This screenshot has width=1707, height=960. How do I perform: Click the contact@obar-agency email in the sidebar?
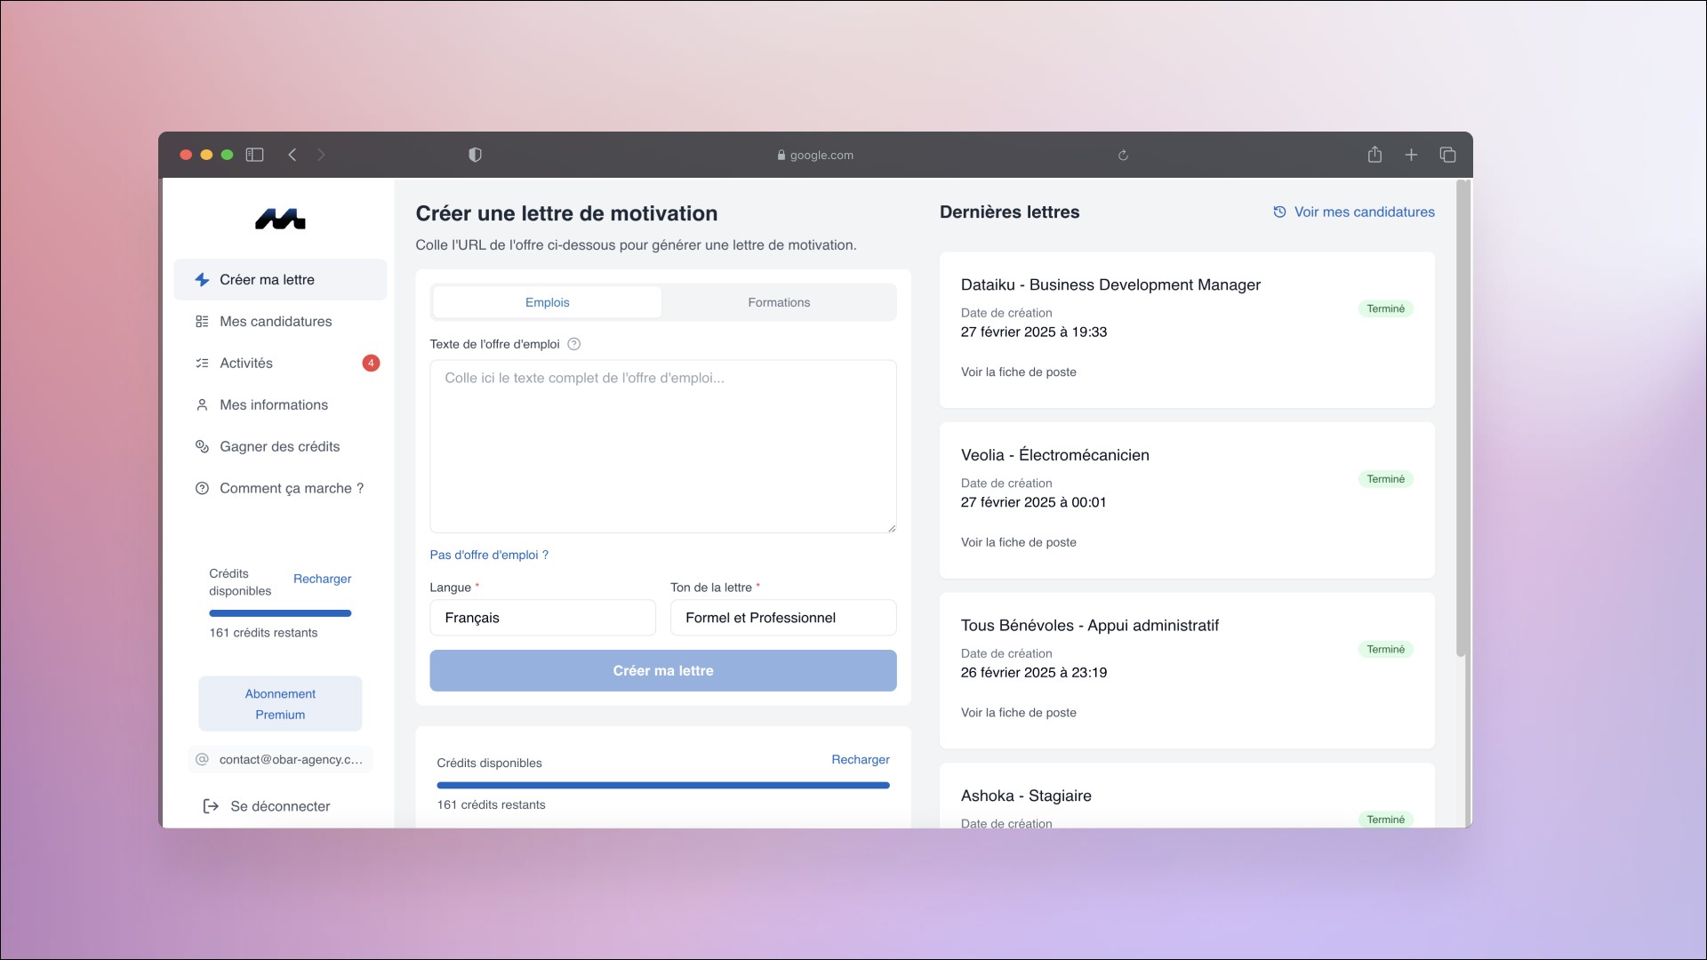coord(291,759)
